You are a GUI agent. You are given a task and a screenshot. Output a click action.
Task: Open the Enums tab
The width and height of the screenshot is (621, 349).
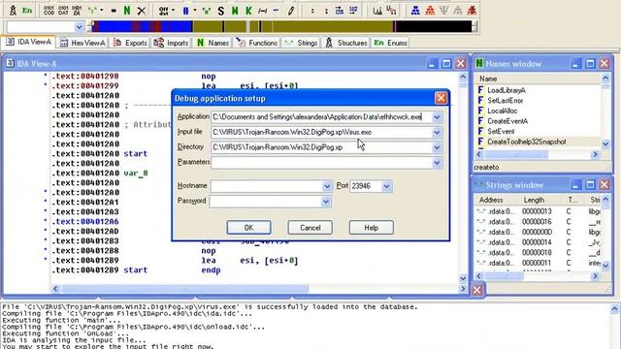coord(391,43)
